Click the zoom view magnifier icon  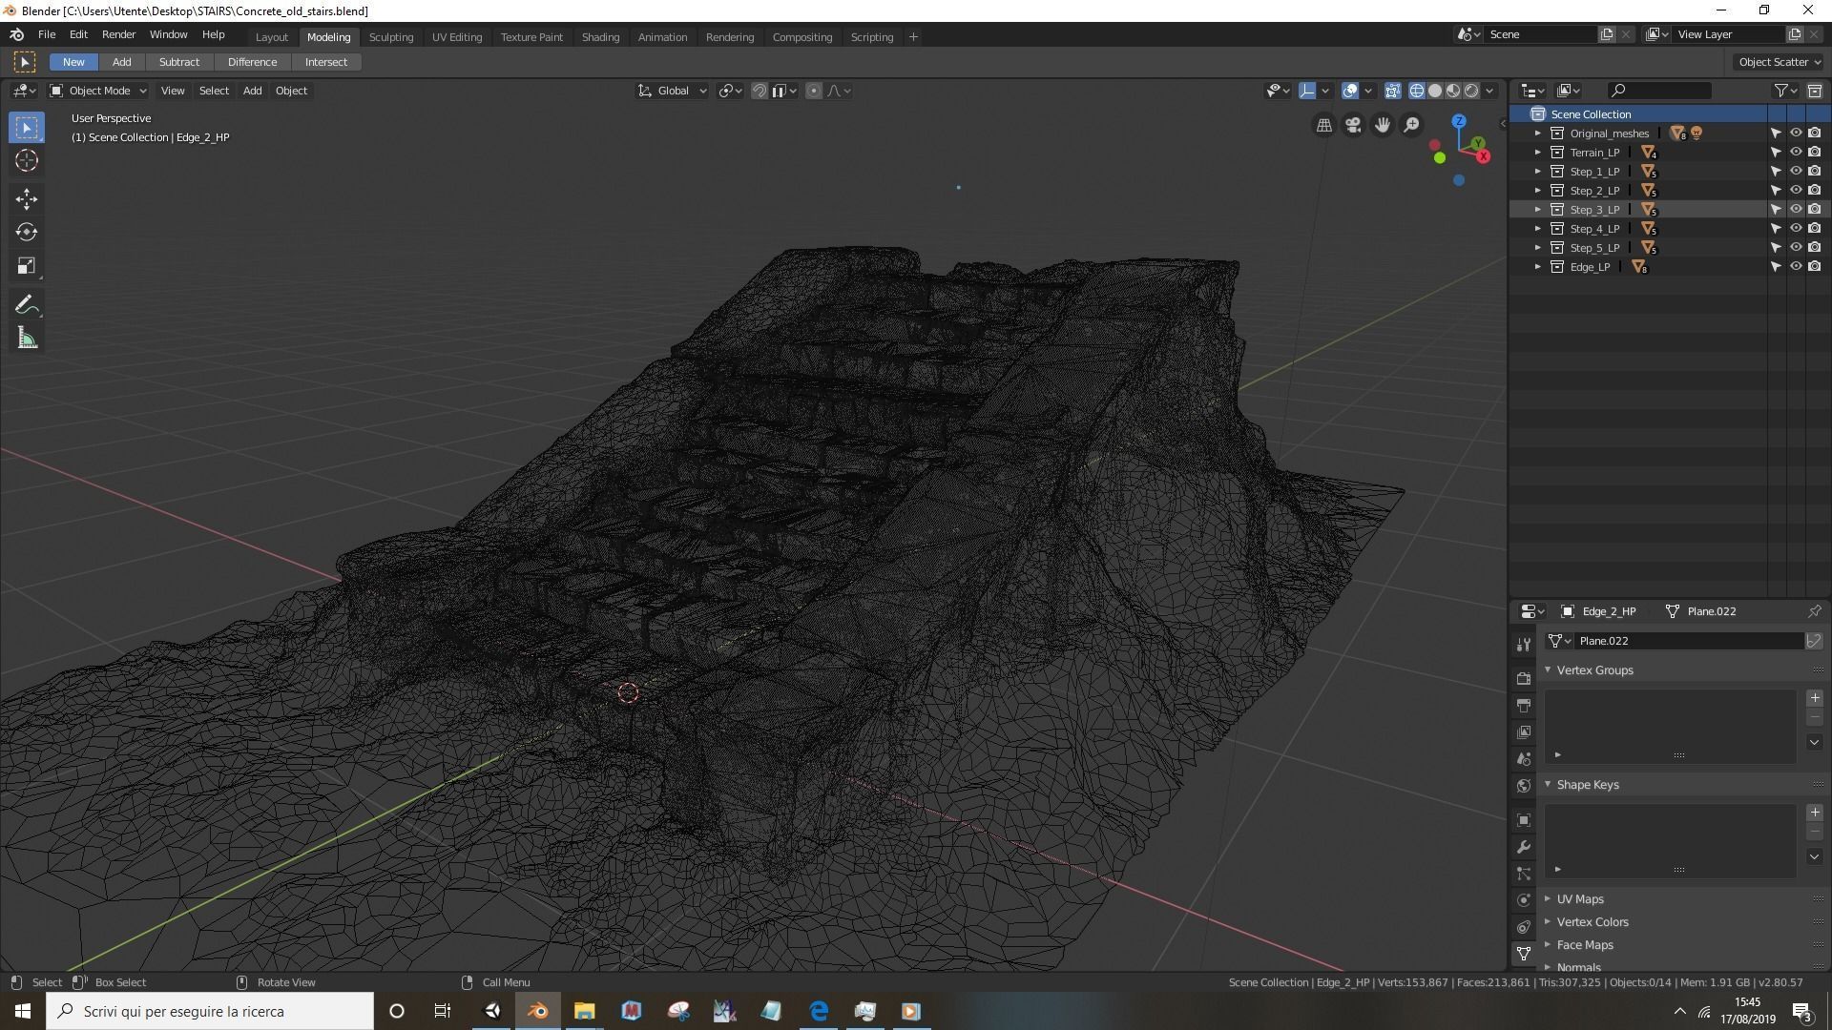[1411, 125]
